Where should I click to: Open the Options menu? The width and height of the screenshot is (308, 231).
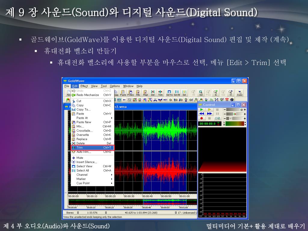click(x=115, y=86)
